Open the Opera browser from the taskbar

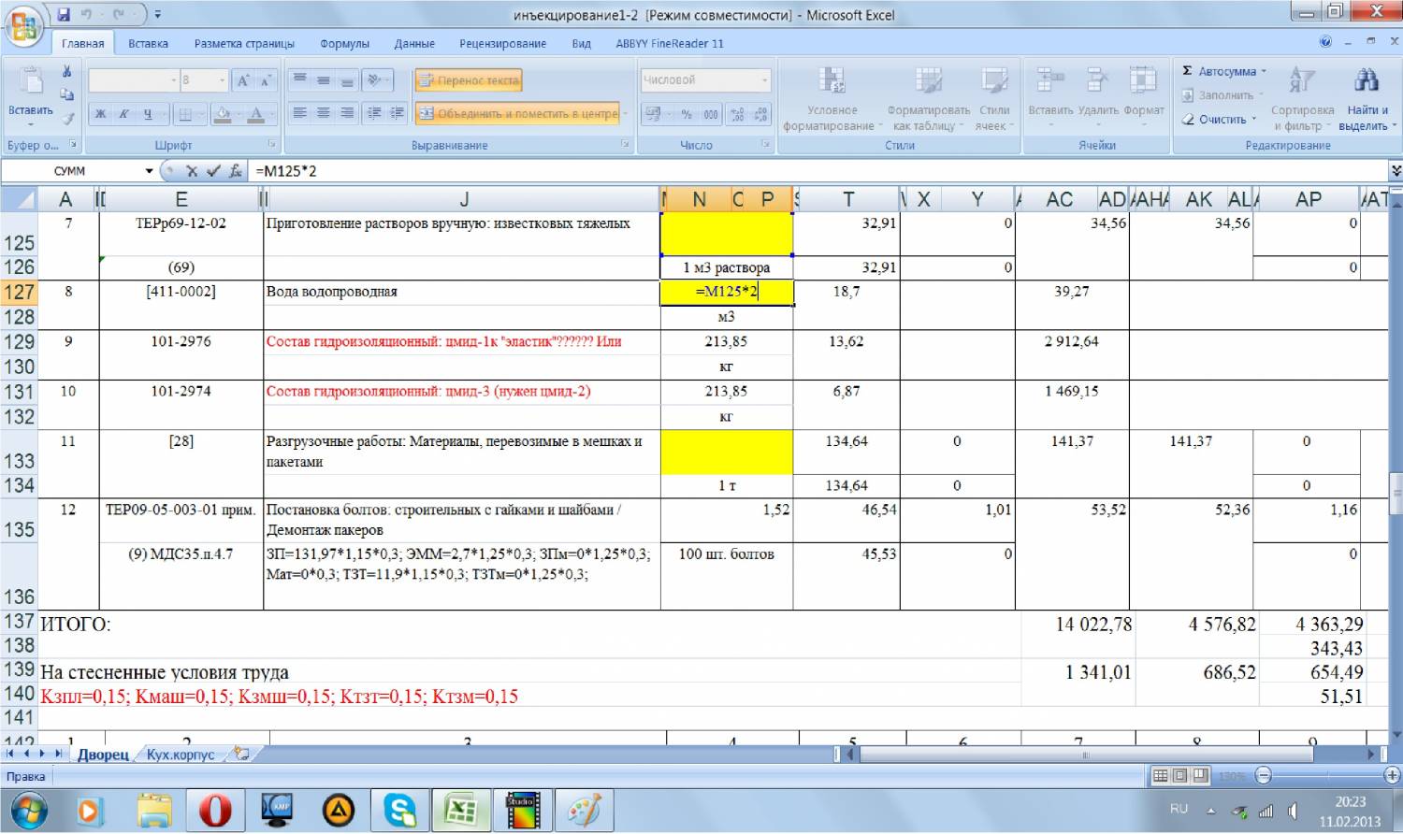[214, 810]
